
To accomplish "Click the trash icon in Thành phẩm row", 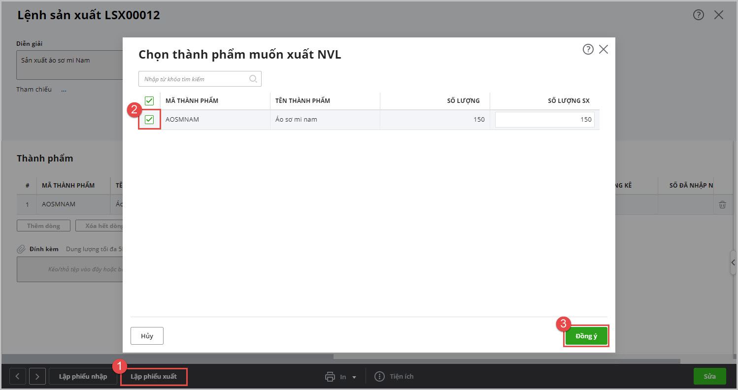I will [x=722, y=204].
